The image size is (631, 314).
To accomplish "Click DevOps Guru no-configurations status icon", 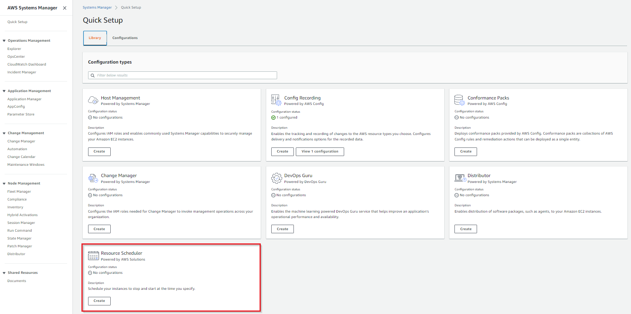I will tap(273, 195).
